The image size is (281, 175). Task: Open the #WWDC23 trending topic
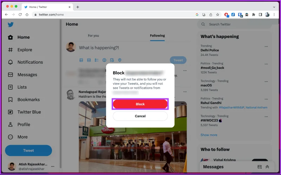211,121
